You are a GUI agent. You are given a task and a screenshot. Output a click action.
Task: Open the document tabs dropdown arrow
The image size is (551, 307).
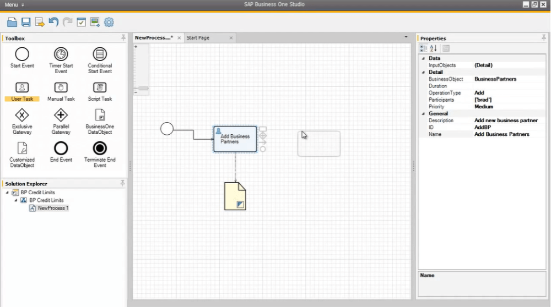(x=406, y=37)
